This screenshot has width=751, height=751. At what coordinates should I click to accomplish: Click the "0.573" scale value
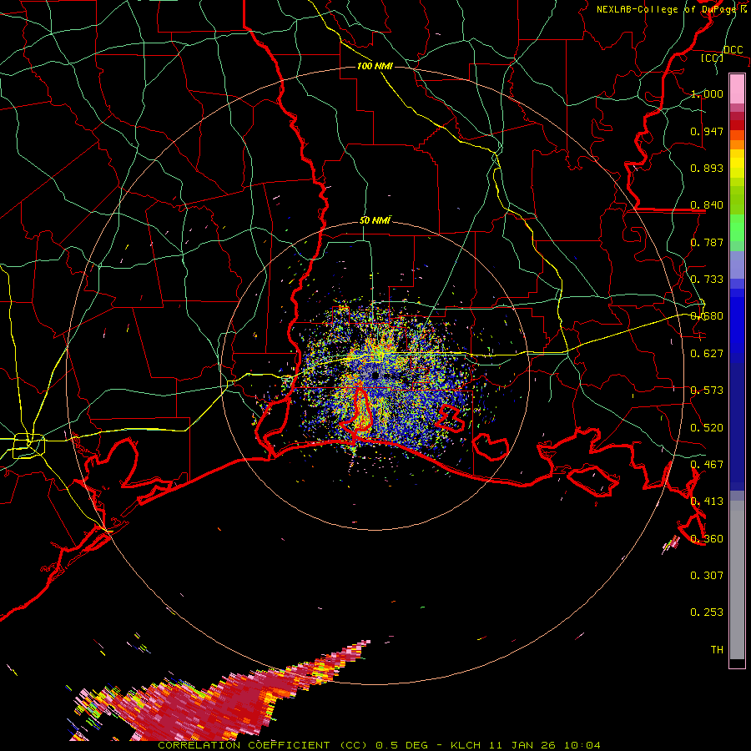pyautogui.click(x=707, y=391)
